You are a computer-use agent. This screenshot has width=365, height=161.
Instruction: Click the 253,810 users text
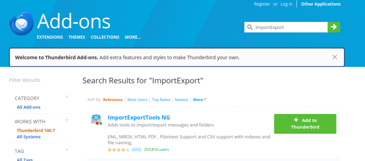[x=156, y=150]
